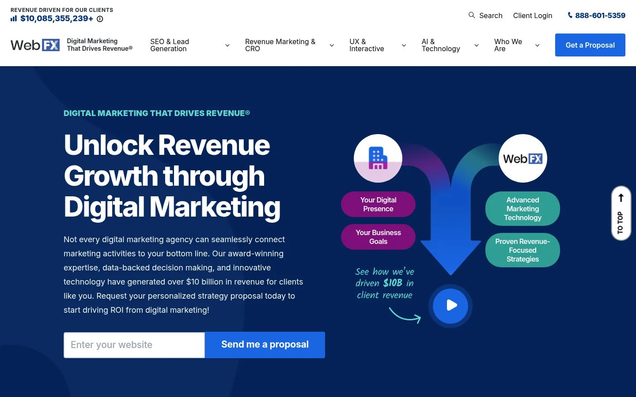Click Digital Marketing That Drives Revenue tagline in header

point(99,45)
